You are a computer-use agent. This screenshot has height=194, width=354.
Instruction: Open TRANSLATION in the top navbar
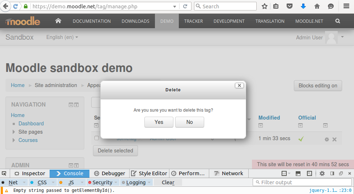(x=270, y=21)
